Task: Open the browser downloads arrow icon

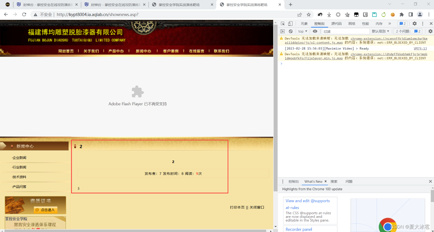Action: coord(329,14)
